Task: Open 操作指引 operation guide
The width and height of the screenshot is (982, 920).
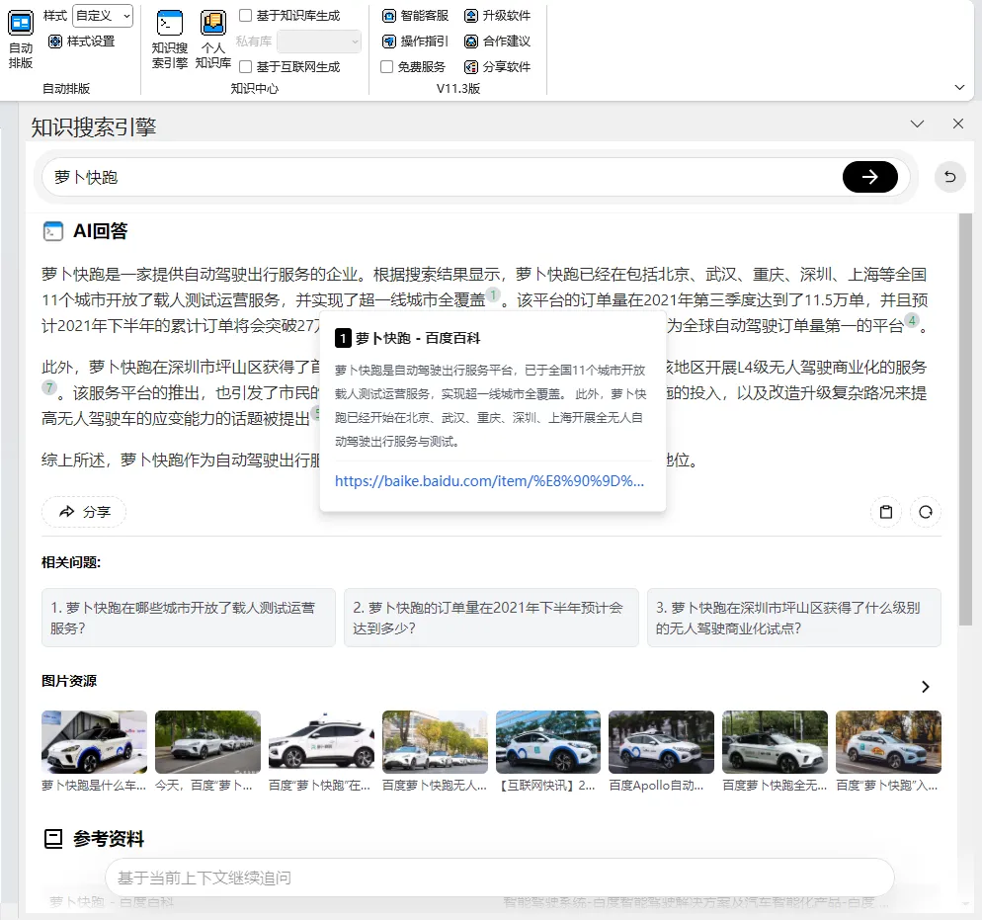Action: pyautogui.click(x=416, y=42)
